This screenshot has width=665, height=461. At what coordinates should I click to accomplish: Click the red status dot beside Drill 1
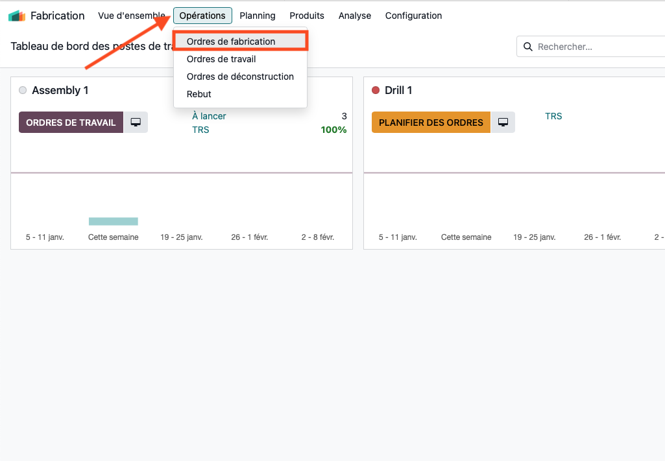(376, 90)
